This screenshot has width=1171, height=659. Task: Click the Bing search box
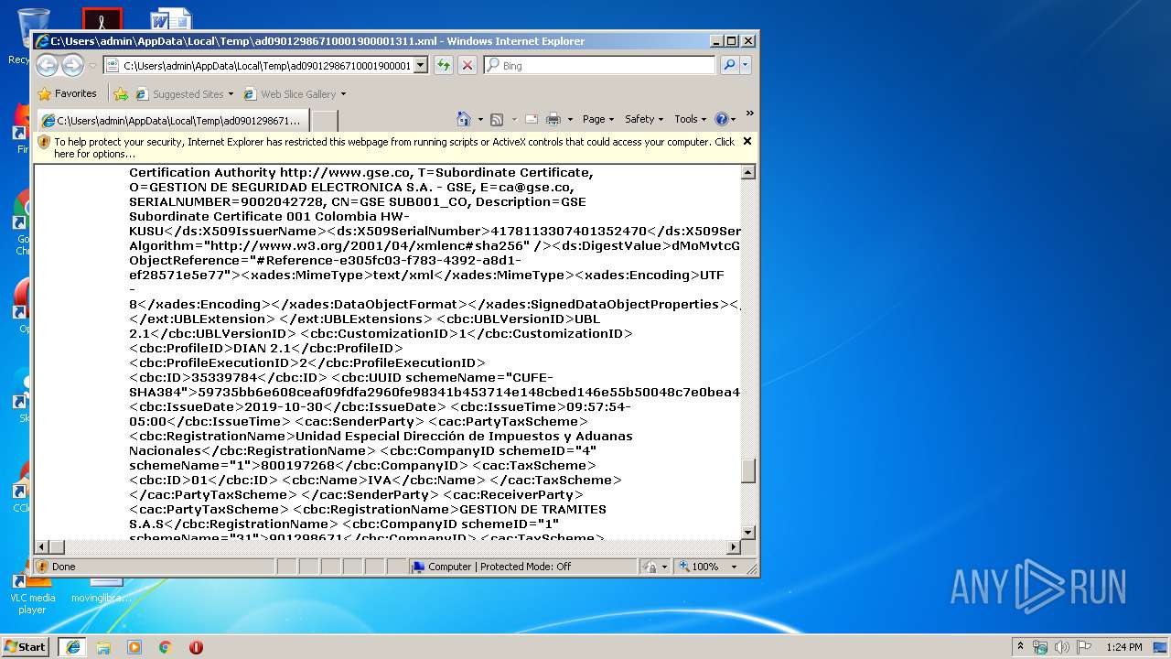pos(599,65)
